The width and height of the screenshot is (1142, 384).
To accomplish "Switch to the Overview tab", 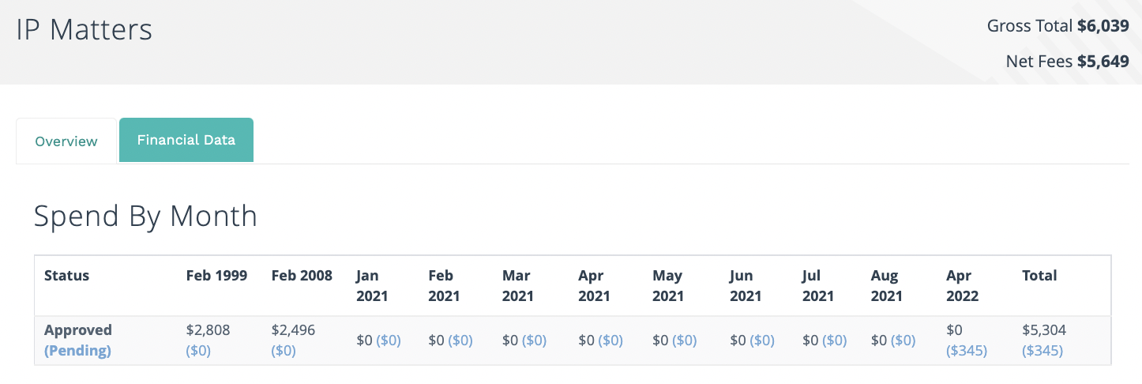I will pyautogui.click(x=66, y=141).
